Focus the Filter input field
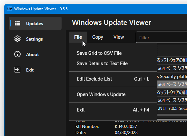The width and height of the screenshot is (187, 136). tap(161, 37)
